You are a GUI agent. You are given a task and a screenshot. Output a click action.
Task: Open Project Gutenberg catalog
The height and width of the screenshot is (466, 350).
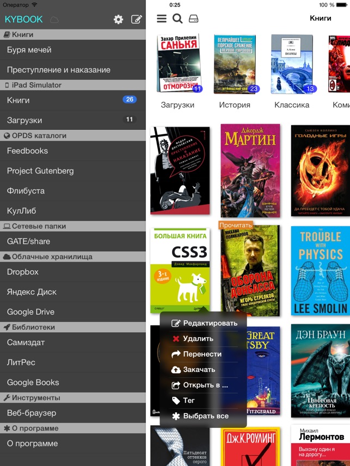73,171
